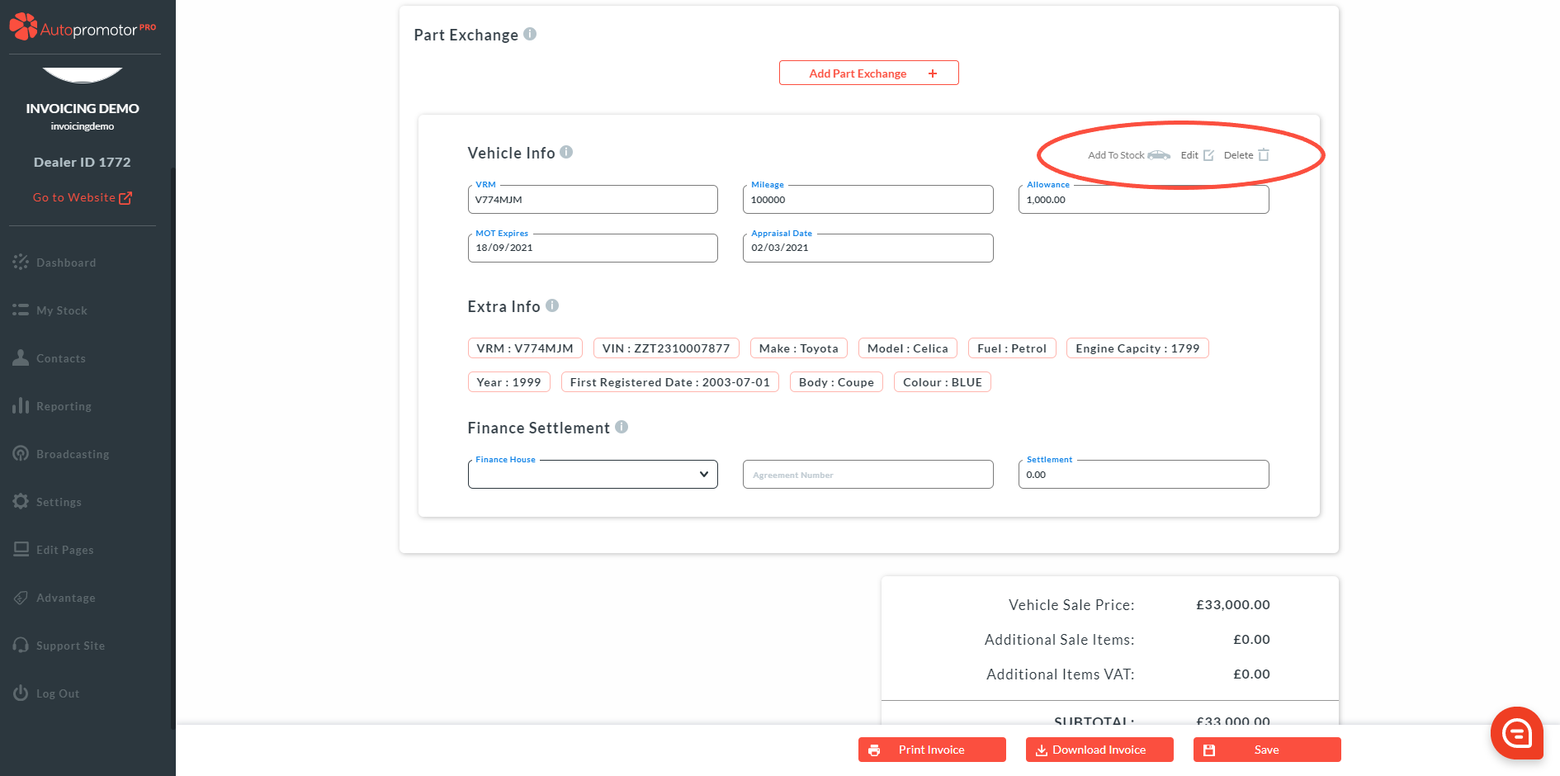Viewport: 1560px width, 776px height.
Task: Open Dashboard from the sidebar
Action: click(x=66, y=263)
